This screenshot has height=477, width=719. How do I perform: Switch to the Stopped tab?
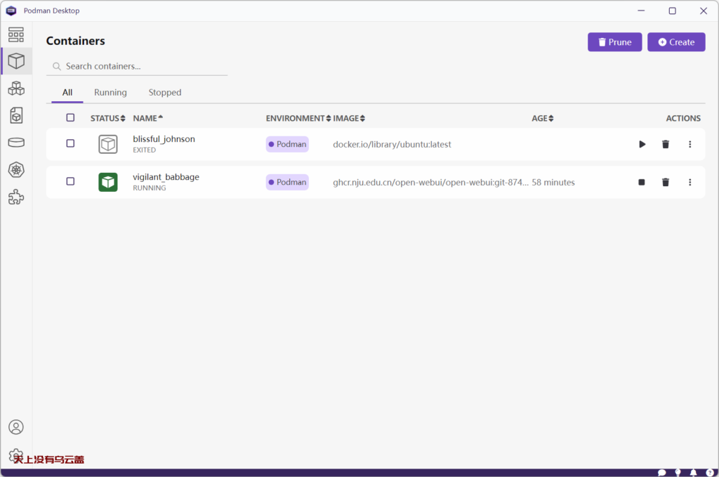coord(165,92)
